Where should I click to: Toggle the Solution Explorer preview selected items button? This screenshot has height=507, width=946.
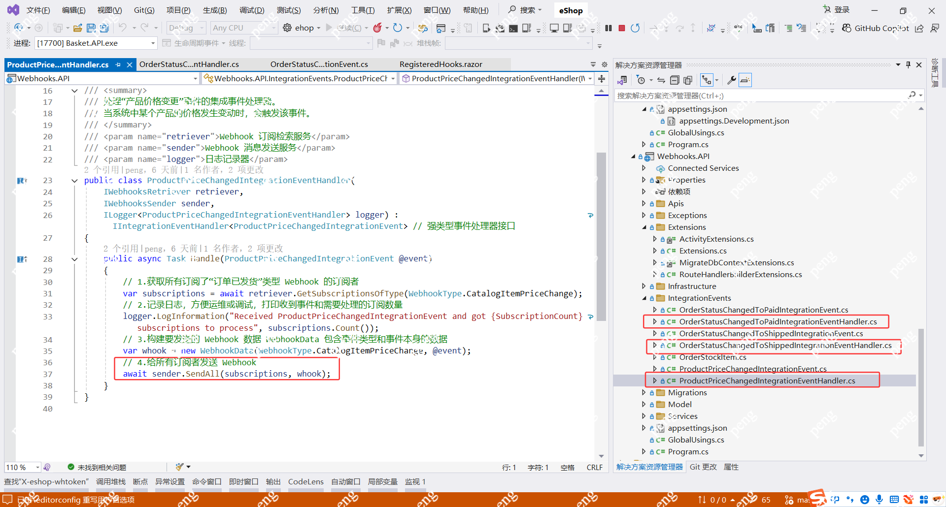click(745, 80)
